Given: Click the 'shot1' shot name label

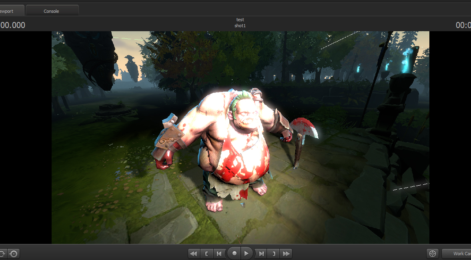Looking at the screenshot, I should click(x=240, y=26).
